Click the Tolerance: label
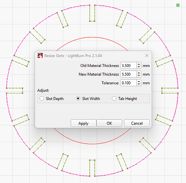 (x=110, y=83)
